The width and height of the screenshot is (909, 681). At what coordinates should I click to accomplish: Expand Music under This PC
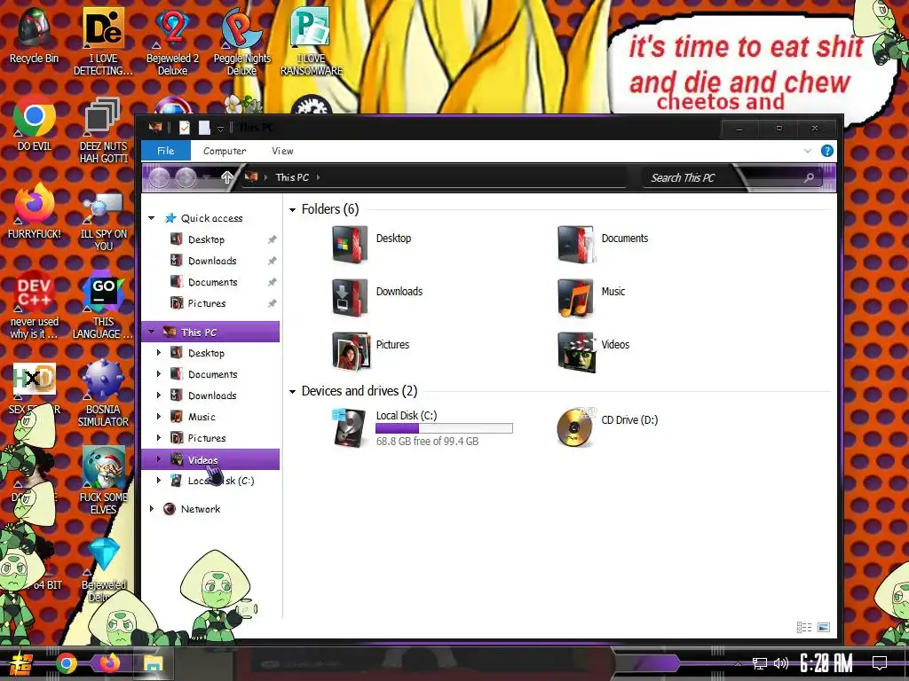(x=159, y=417)
